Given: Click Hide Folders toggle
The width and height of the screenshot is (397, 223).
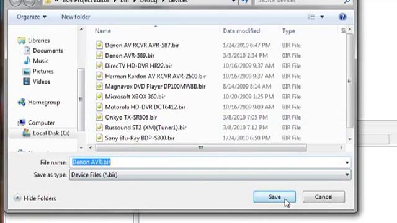Looking at the screenshot, I should [35, 198].
